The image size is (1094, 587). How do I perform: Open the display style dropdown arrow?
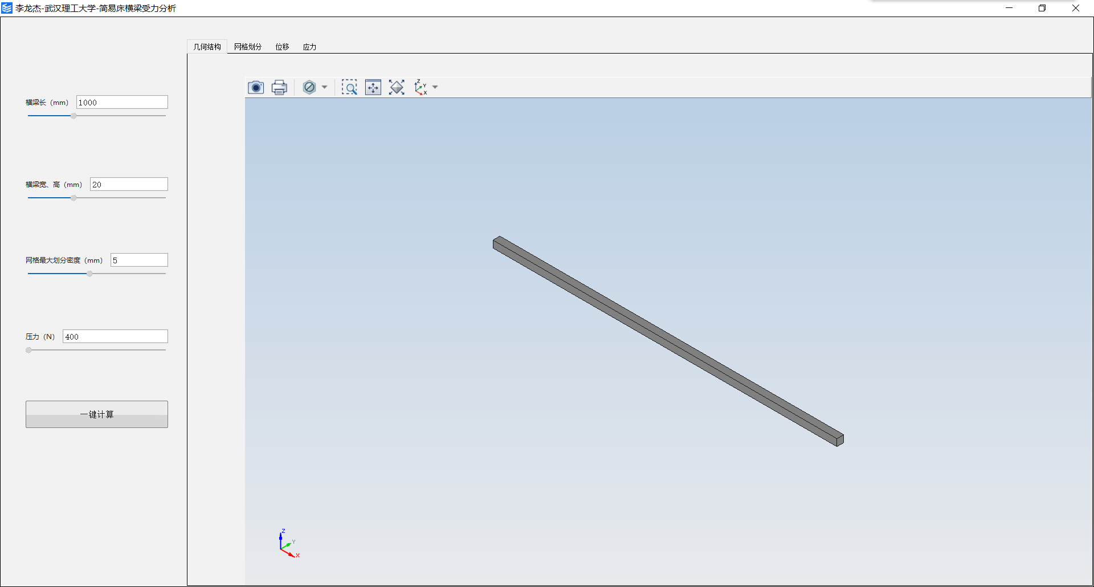tap(324, 87)
